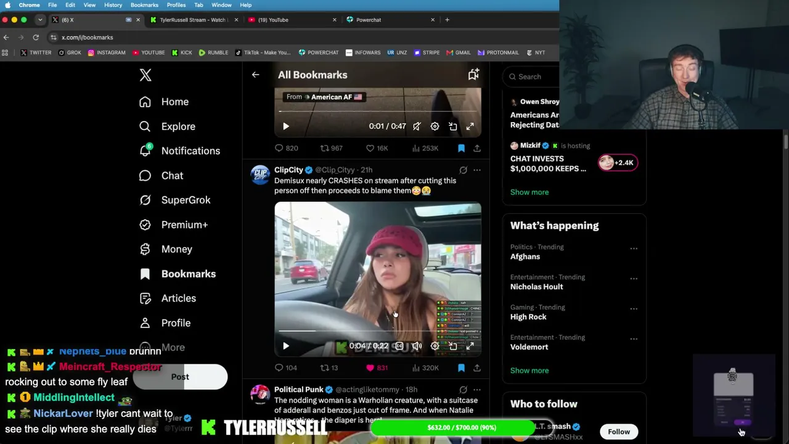Enter fullscreen on the American AF video
Viewport: 789px width, 444px height.
(x=470, y=126)
